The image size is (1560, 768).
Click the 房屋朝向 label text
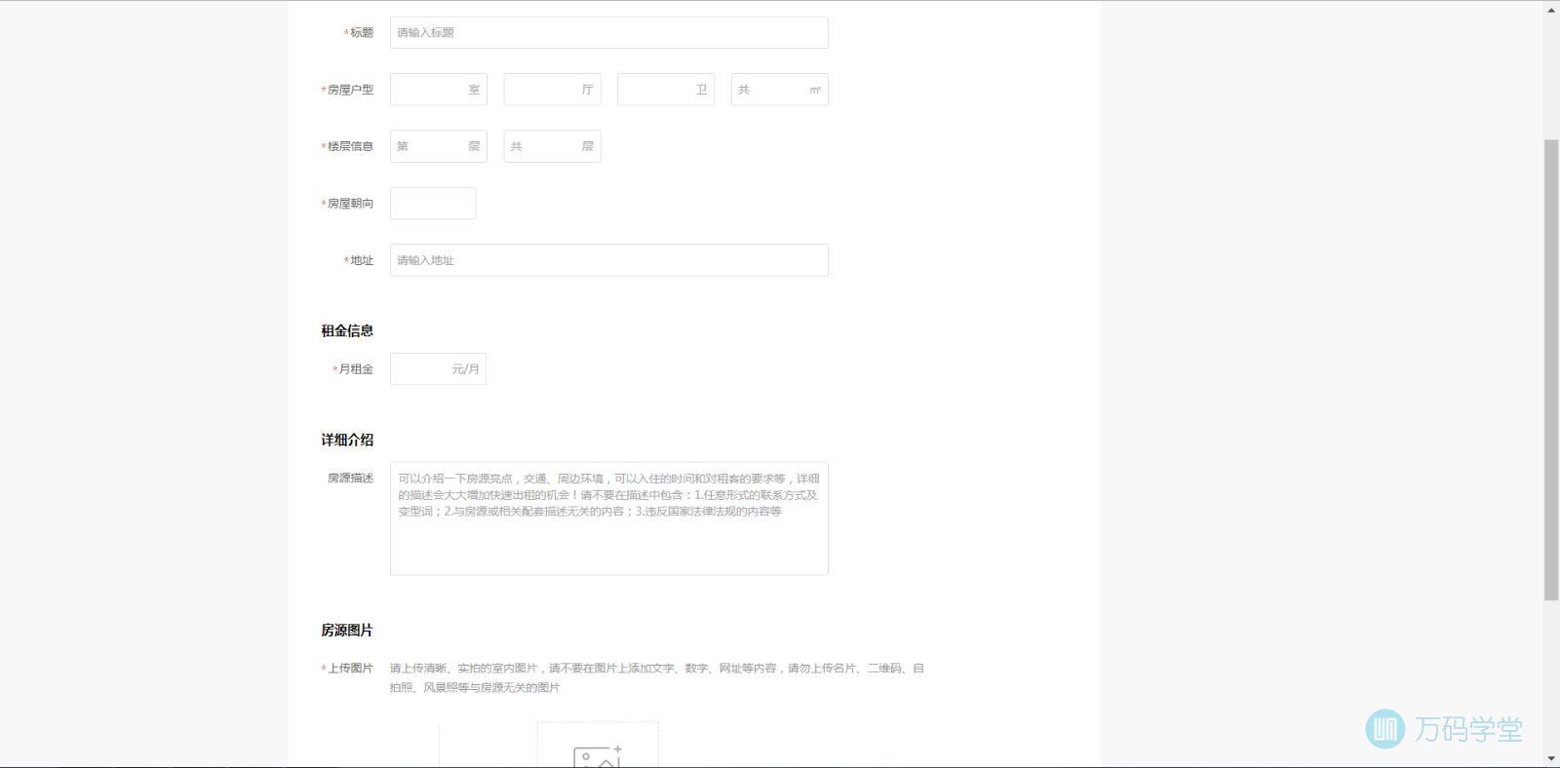350,204
